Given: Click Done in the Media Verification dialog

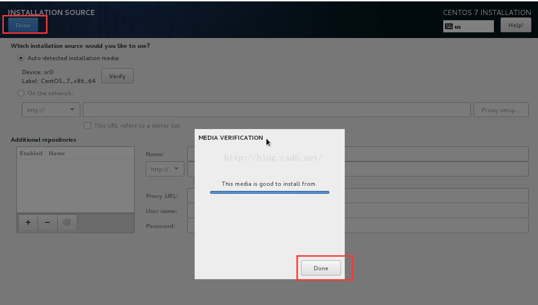Looking at the screenshot, I should click(x=321, y=268).
